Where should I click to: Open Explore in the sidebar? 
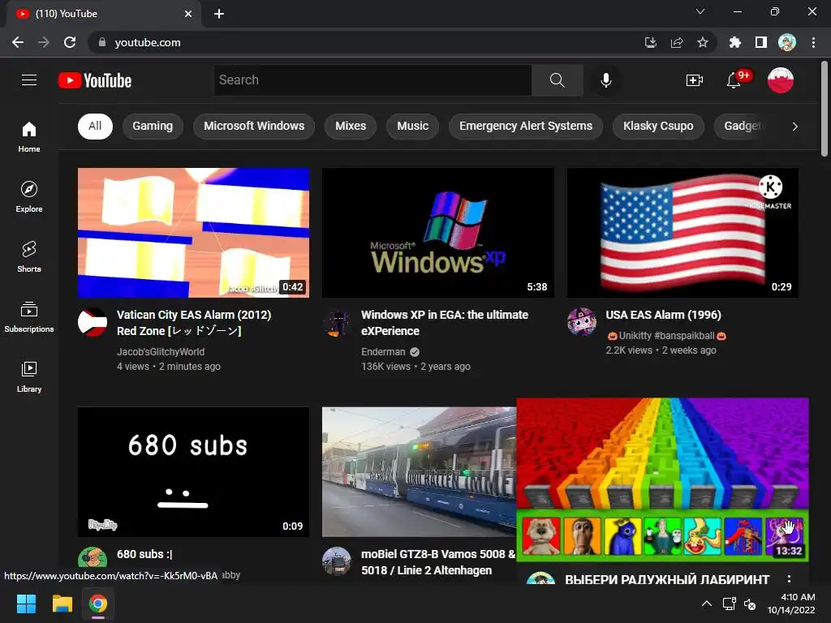pyautogui.click(x=29, y=197)
